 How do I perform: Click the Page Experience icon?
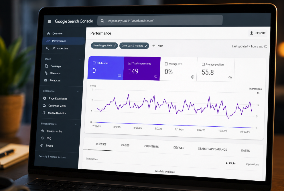(45, 98)
